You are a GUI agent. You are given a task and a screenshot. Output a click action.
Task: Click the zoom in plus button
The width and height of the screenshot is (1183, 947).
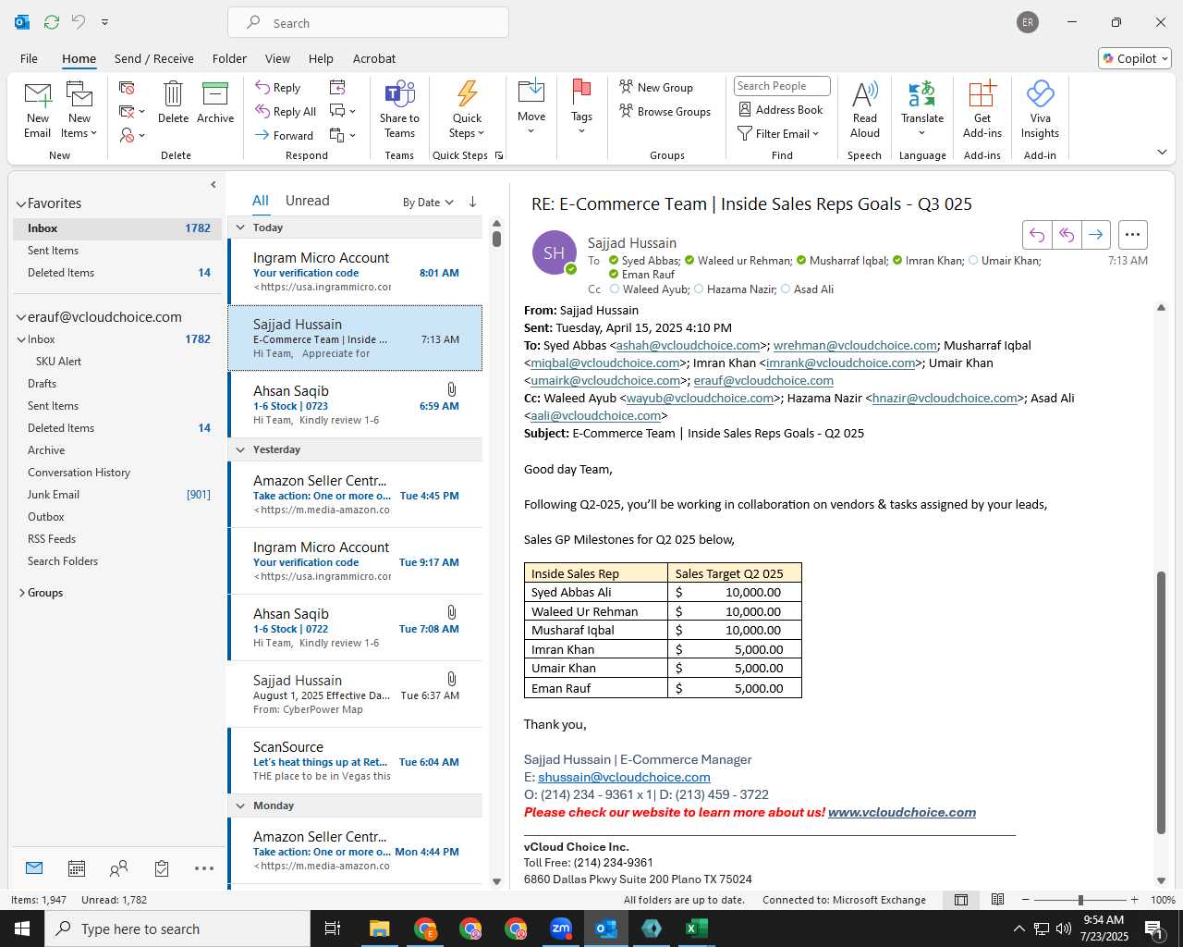click(1134, 900)
